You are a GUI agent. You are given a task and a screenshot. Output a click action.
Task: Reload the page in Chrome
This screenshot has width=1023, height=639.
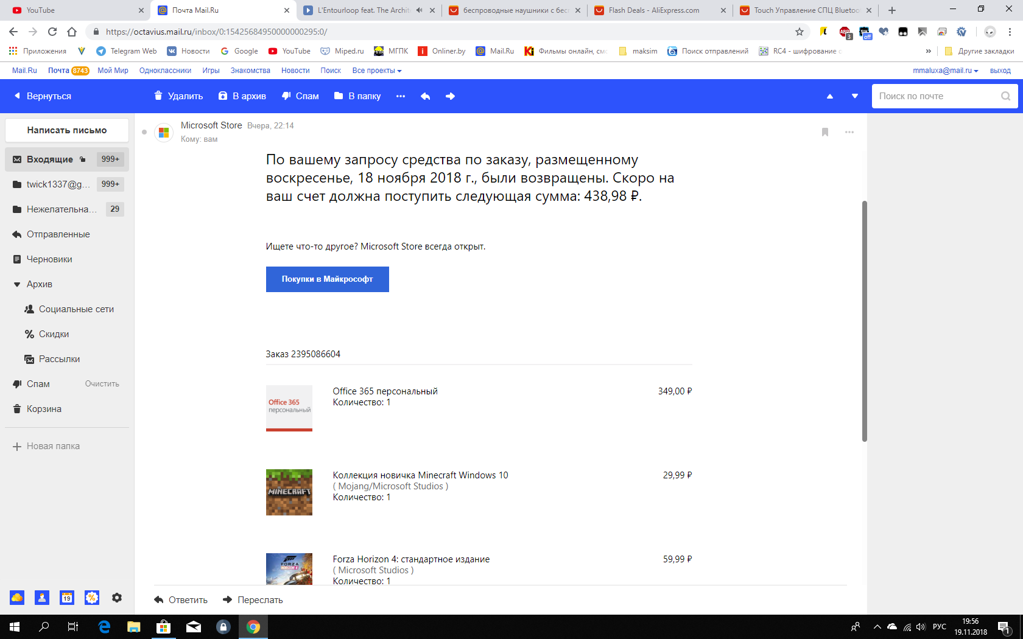point(52,32)
